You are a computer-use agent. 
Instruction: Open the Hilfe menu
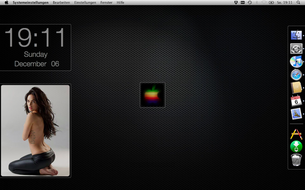(120, 2)
